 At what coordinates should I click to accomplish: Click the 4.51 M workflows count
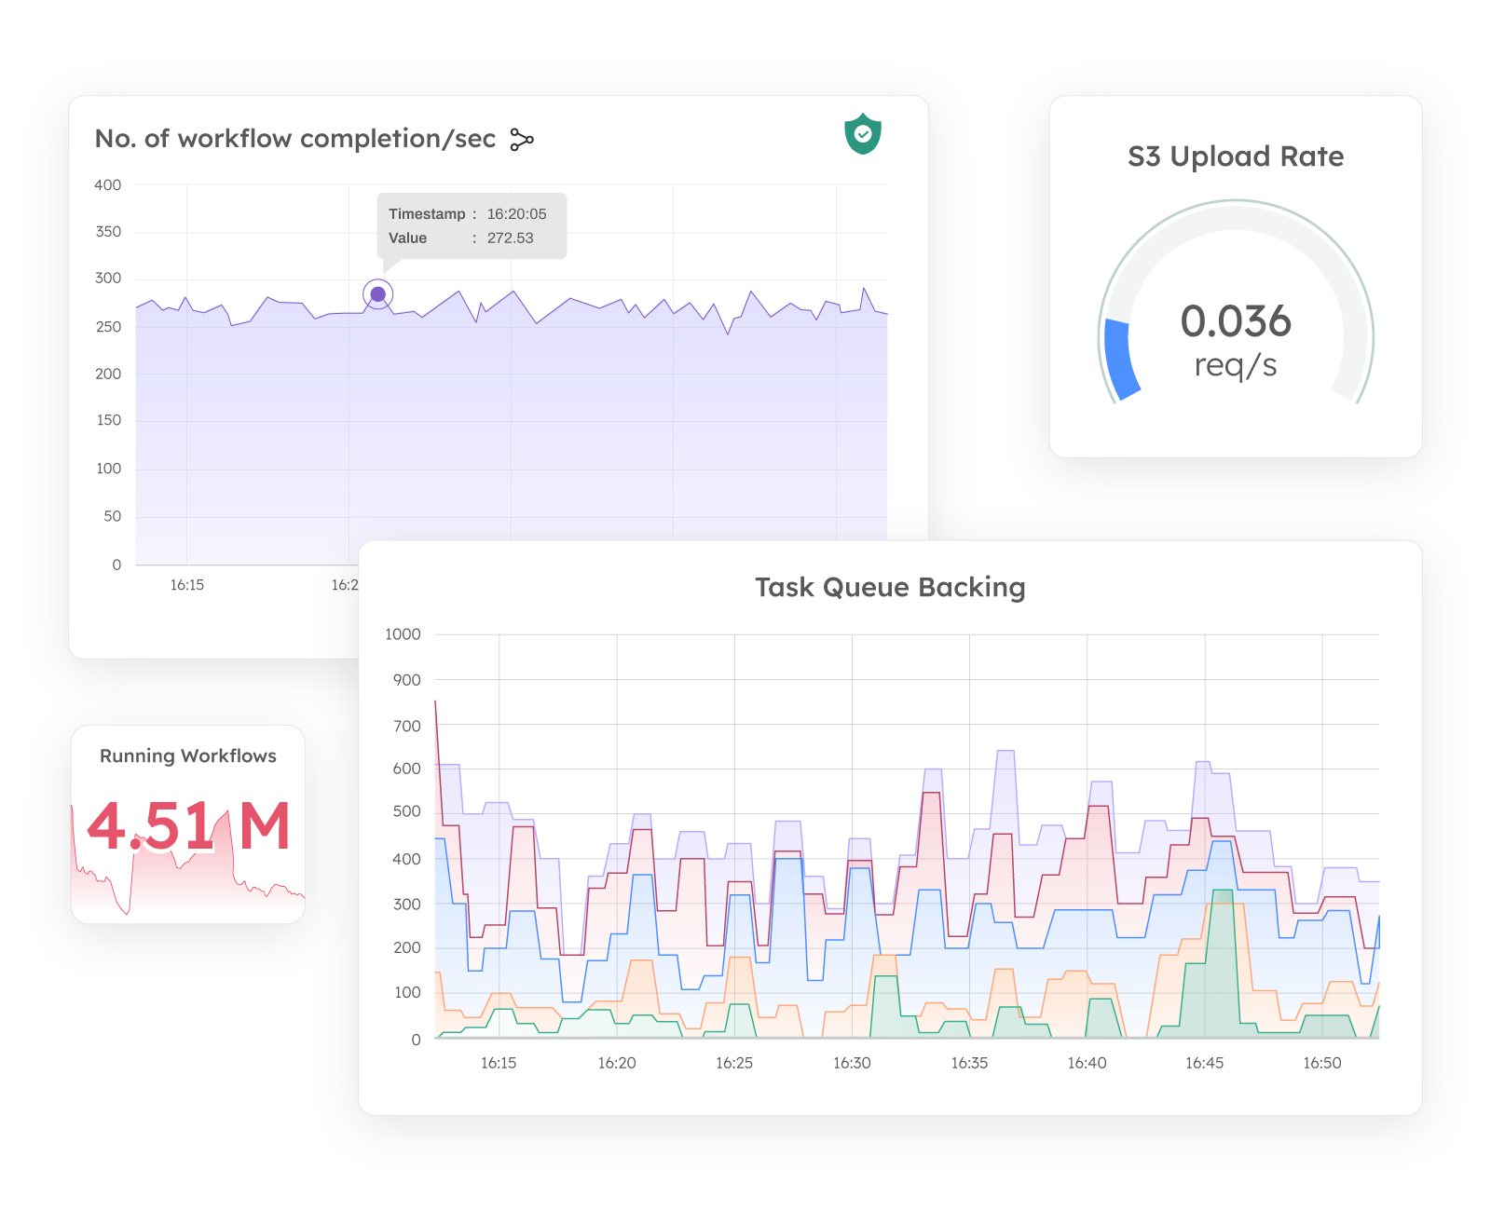(x=188, y=825)
